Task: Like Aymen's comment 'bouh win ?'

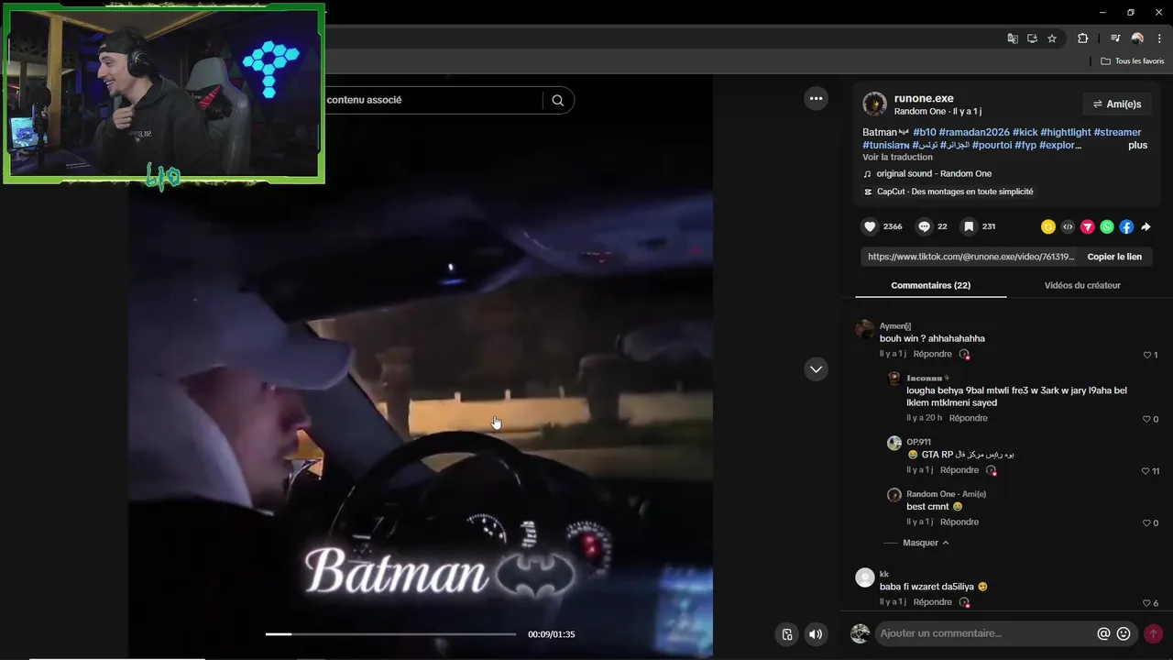Action: tap(1146, 355)
